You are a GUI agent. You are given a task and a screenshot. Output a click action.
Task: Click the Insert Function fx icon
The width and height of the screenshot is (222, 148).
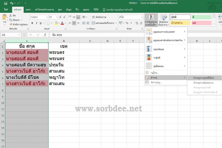pyautogui.click(x=45, y=35)
